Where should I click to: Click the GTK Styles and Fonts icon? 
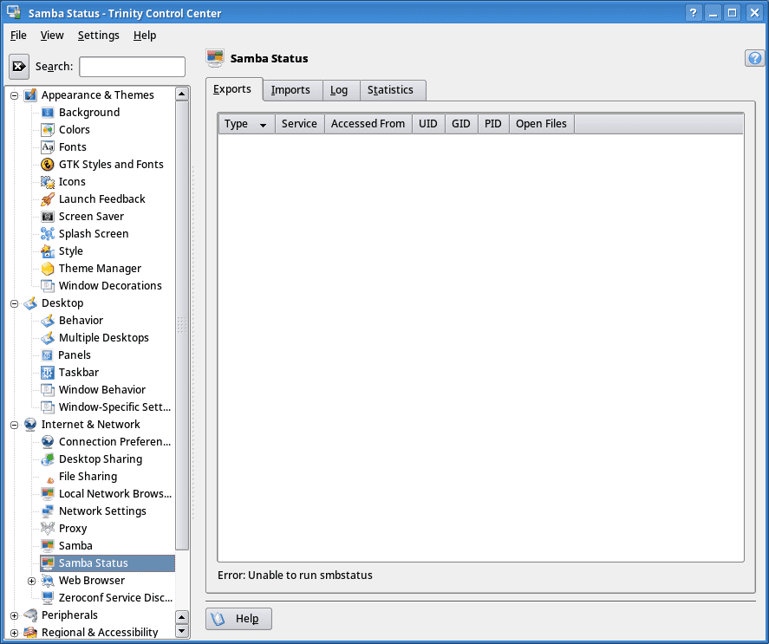[48, 165]
